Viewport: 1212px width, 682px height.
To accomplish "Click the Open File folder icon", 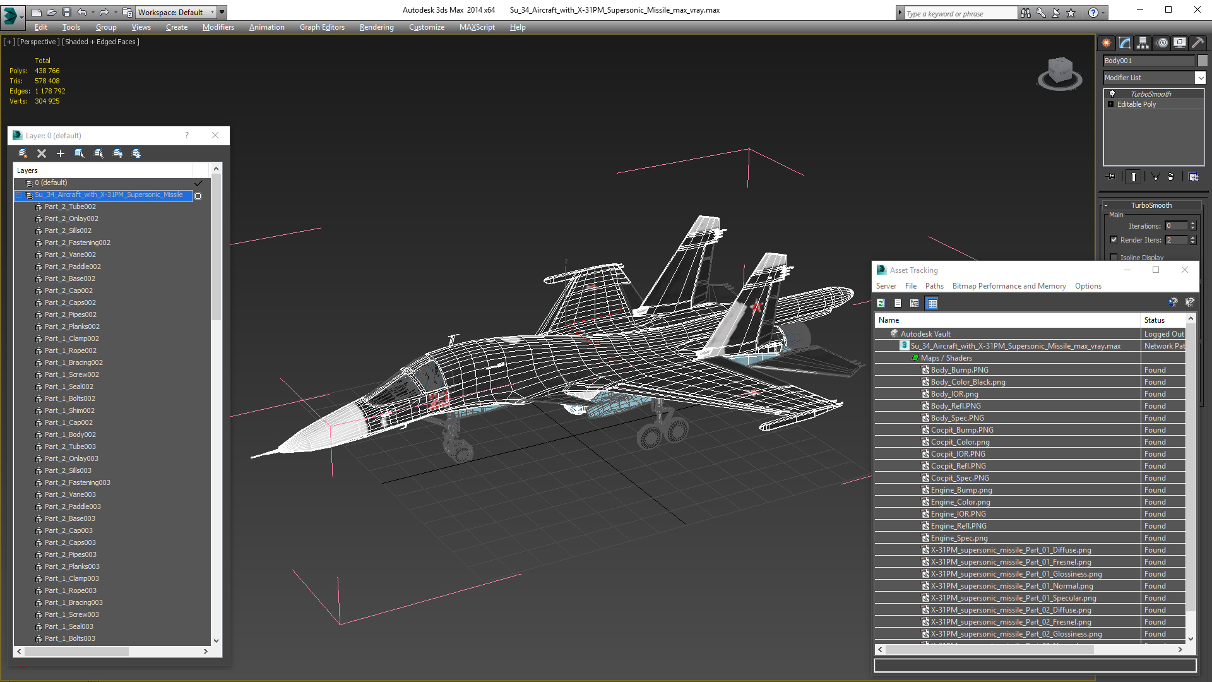I will [52, 12].
